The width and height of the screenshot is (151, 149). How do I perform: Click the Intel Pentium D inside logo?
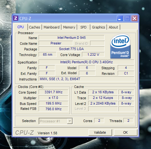click(x=120, y=46)
